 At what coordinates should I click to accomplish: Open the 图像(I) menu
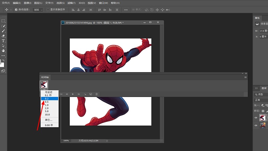(x=27, y=3)
